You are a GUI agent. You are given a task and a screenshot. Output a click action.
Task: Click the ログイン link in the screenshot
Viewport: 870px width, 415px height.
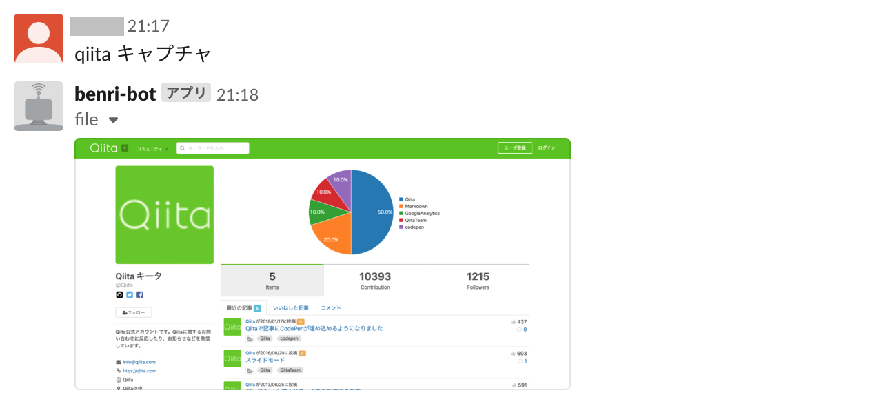pyautogui.click(x=547, y=148)
